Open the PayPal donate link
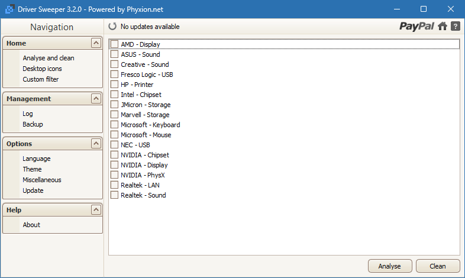 click(416, 27)
